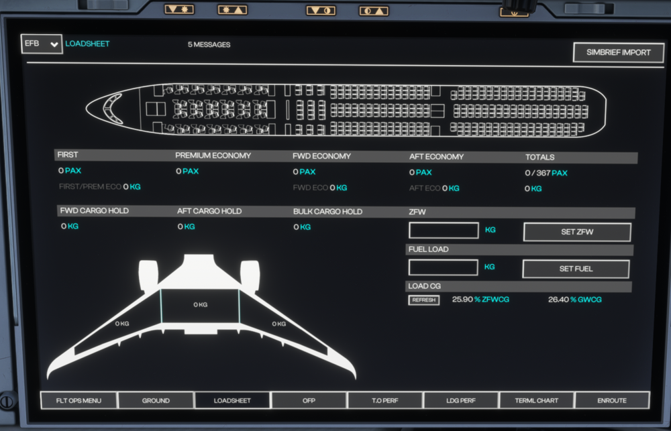Open the EFB dropdown menu

(42, 44)
